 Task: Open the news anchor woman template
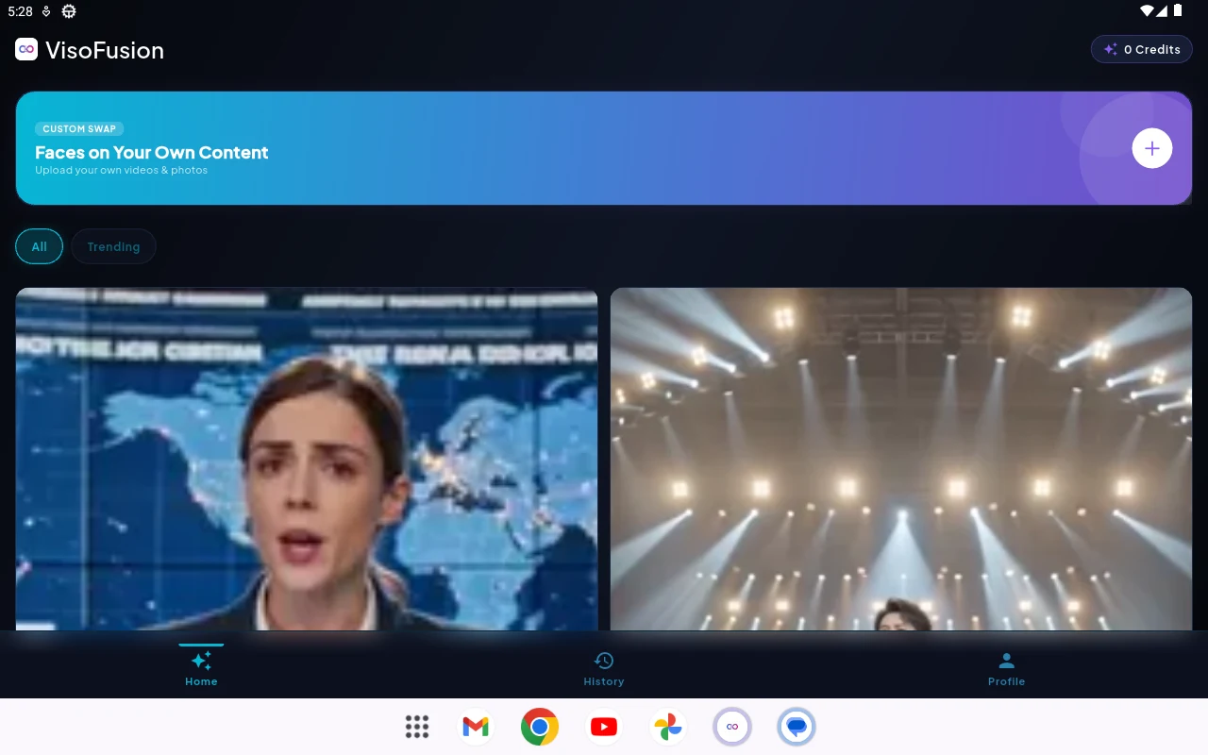(307, 459)
